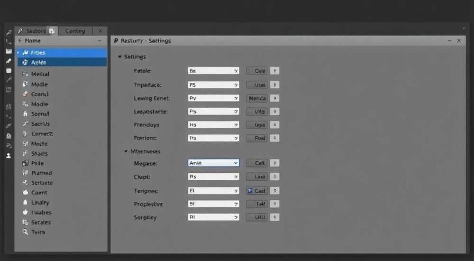Click the icon beside Linalry entry
Image resolution: width=474 pixels, height=261 pixels.
point(25,202)
